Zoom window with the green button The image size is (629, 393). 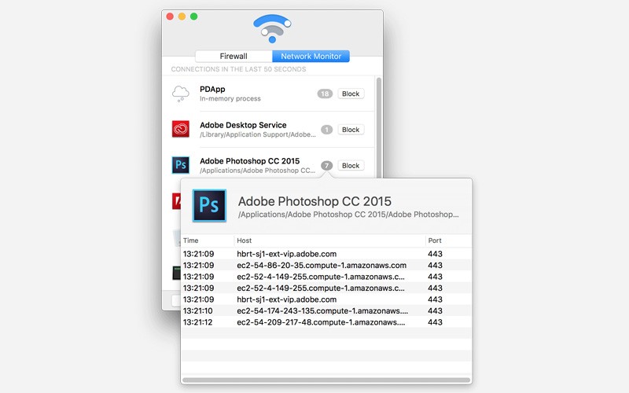(193, 17)
